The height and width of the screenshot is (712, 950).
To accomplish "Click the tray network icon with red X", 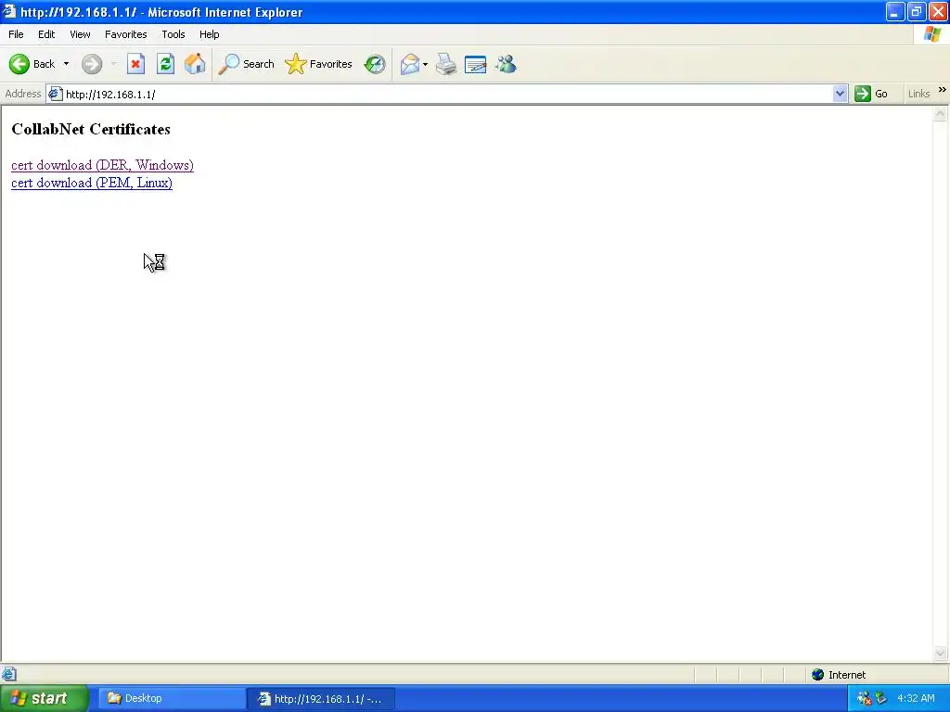I will (864, 698).
